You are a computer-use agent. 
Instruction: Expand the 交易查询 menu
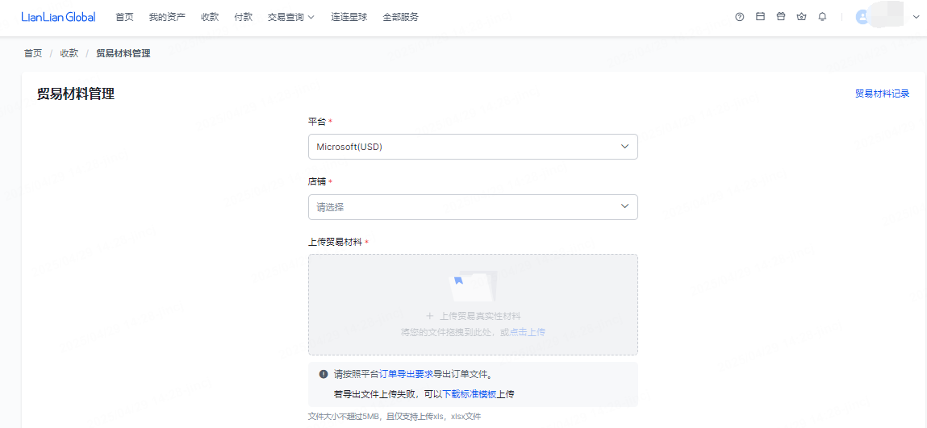pos(291,17)
